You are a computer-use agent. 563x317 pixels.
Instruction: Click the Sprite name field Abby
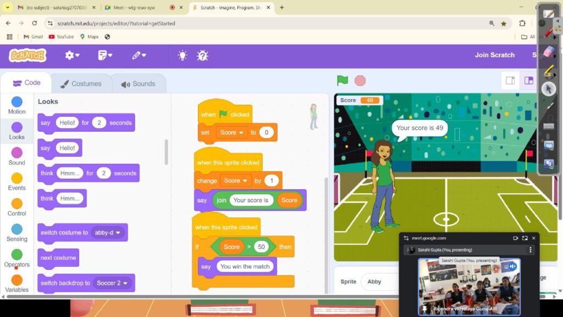pyautogui.click(x=380, y=281)
